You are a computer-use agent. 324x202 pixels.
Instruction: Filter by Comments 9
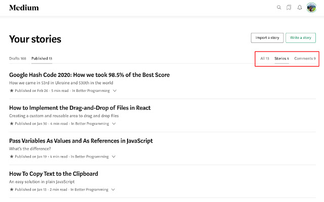click(x=305, y=59)
